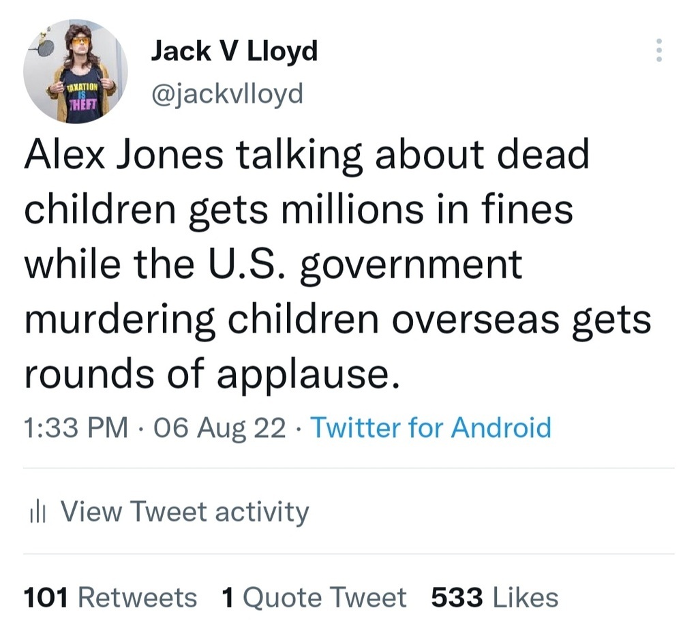Image resolution: width=698 pixels, height=636 pixels.
Task: Click the 1:33 PM timestamp
Action: coord(75,427)
